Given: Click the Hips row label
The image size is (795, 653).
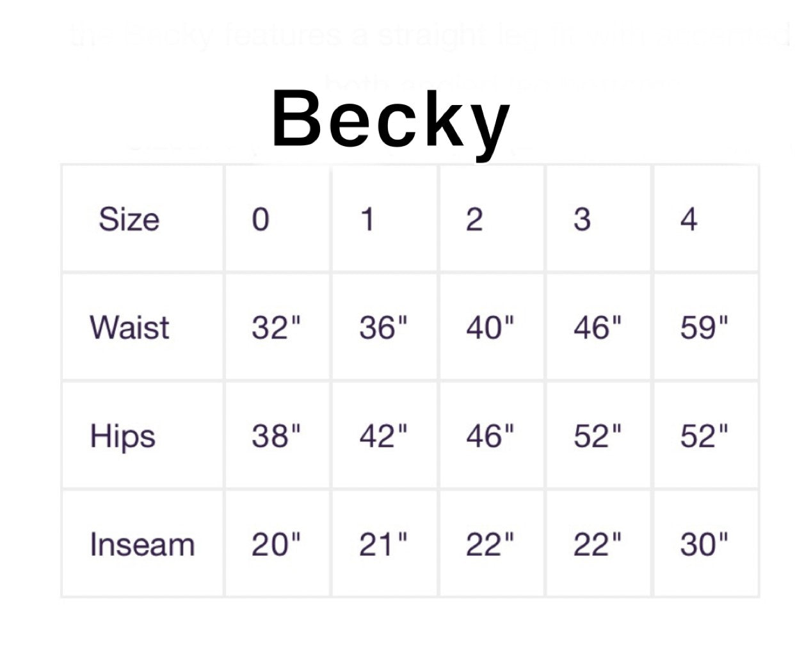Looking at the screenshot, I should pyautogui.click(x=123, y=437).
